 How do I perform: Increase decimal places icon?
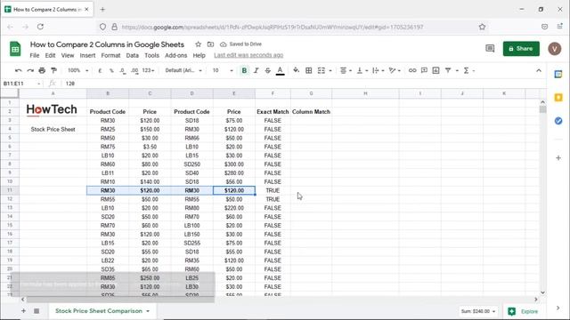point(134,70)
